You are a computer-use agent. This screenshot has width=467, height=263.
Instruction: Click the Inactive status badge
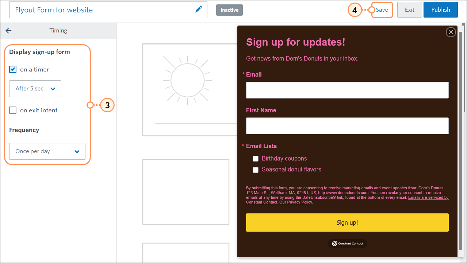pyautogui.click(x=229, y=10)
